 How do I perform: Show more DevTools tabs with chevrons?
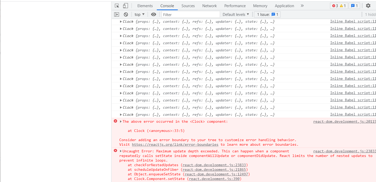(302, 6)
